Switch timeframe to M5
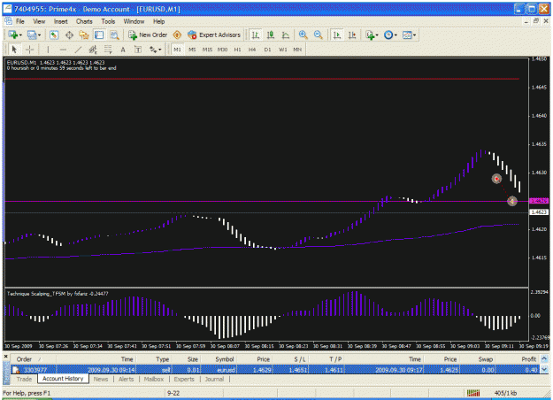 pyautogui.click(x=192, y=50)
